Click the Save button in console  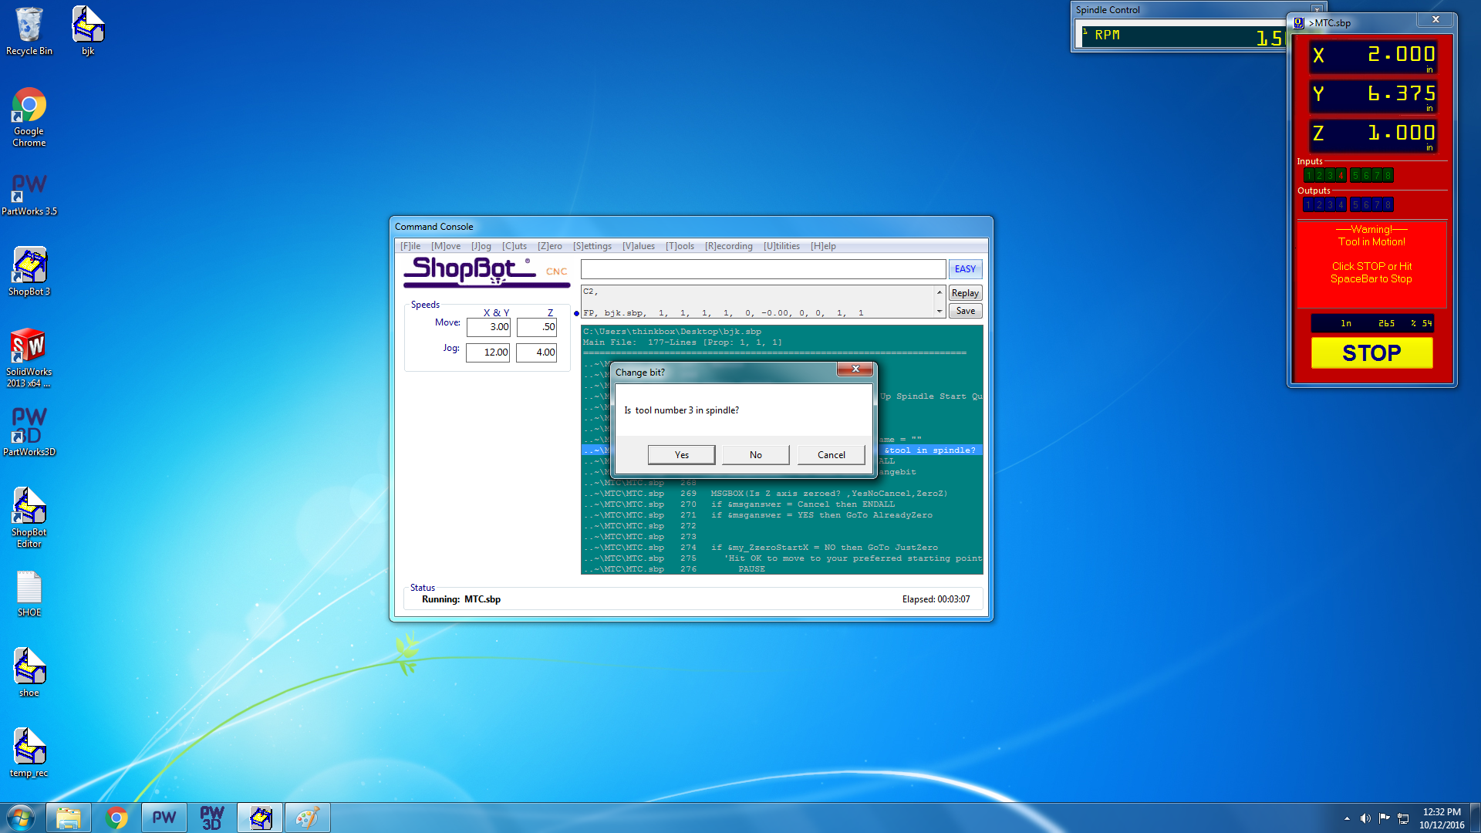(x=965, y=311)
